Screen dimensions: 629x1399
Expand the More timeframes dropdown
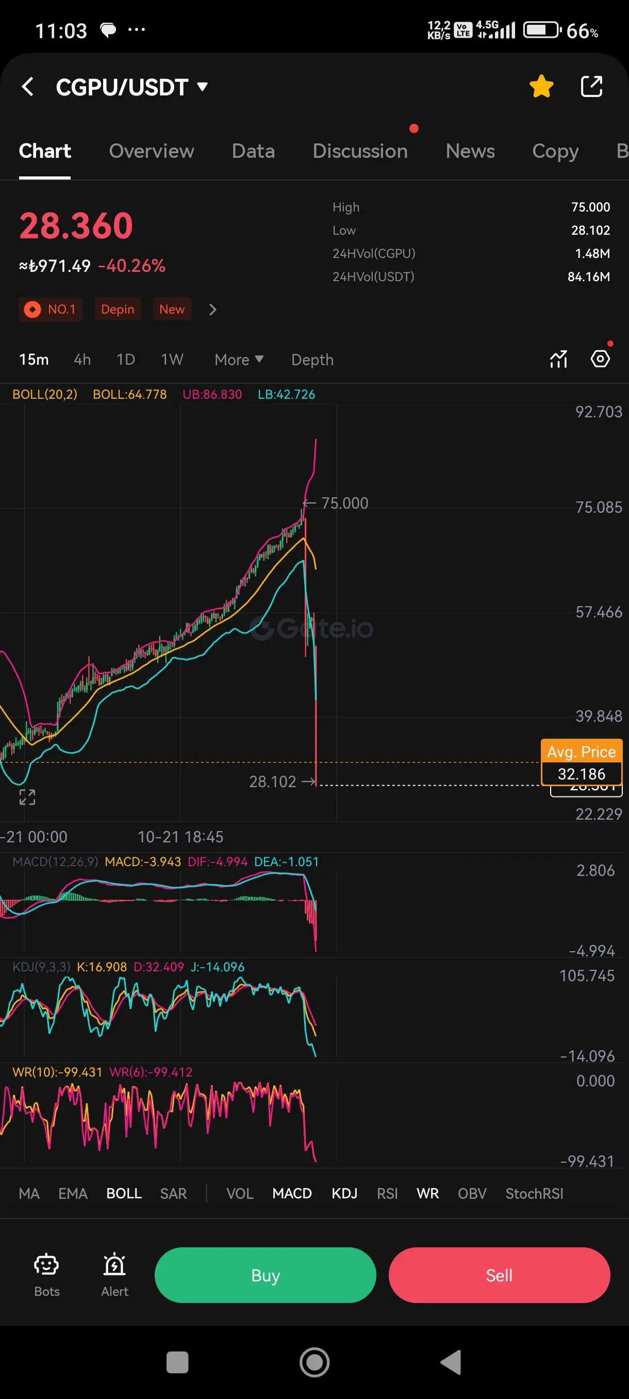[239, 360]
